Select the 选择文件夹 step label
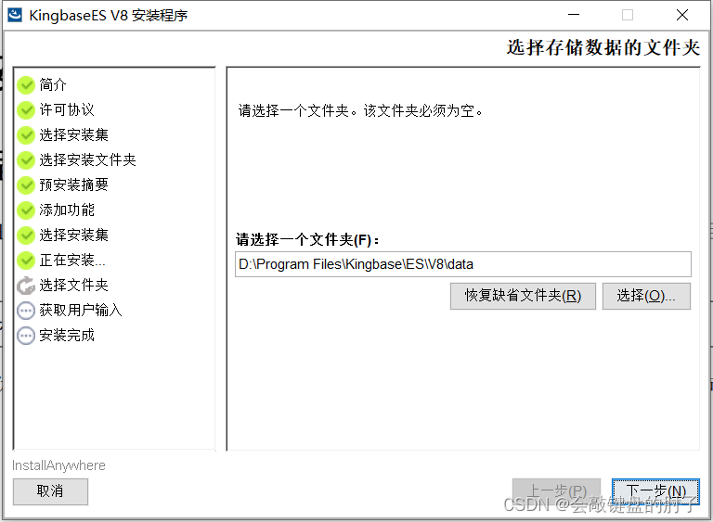Screen dimensions: 713x522 pyautogui.click(x=73, y=286)
